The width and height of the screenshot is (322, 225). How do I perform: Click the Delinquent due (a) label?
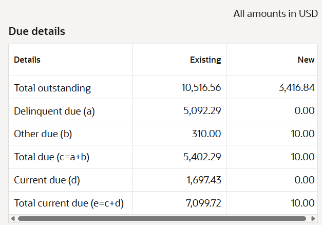click(54, 111)
